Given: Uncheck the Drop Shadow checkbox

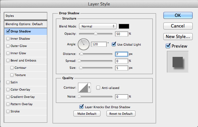Looking at the screenshot, I should pyautogui.click(x=8, y=31).
